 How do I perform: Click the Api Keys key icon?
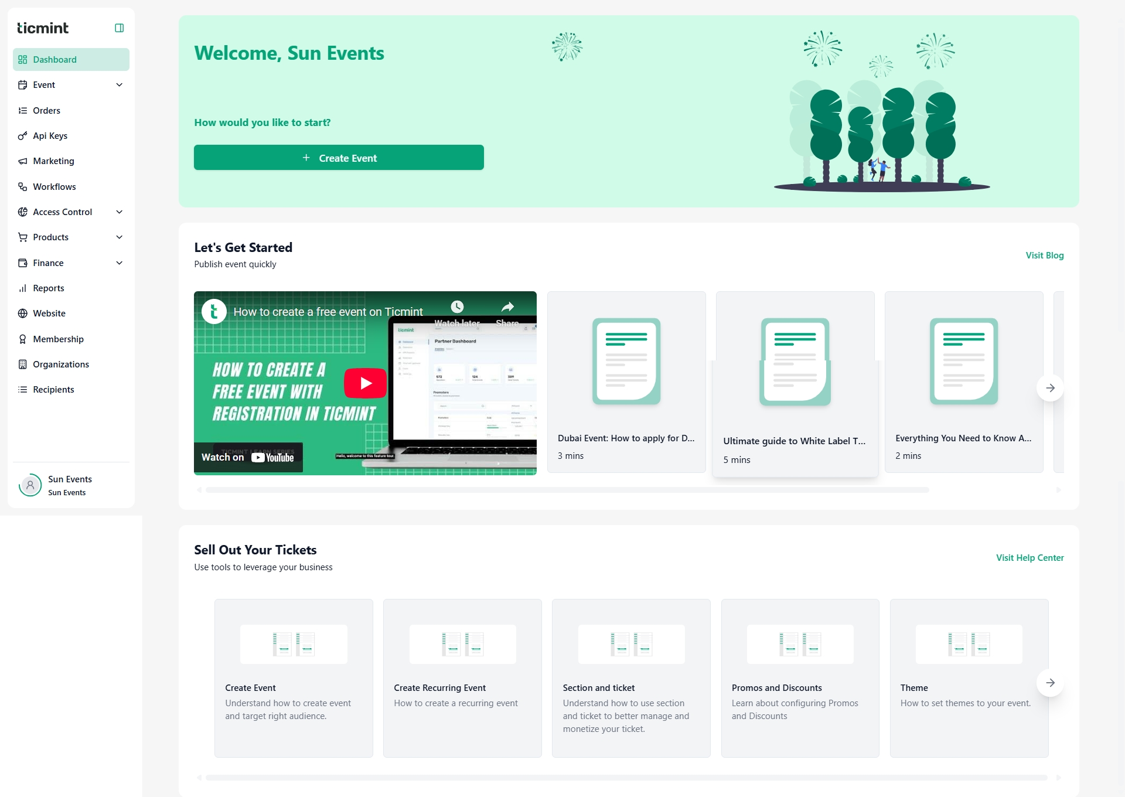(x=22, y=136)
